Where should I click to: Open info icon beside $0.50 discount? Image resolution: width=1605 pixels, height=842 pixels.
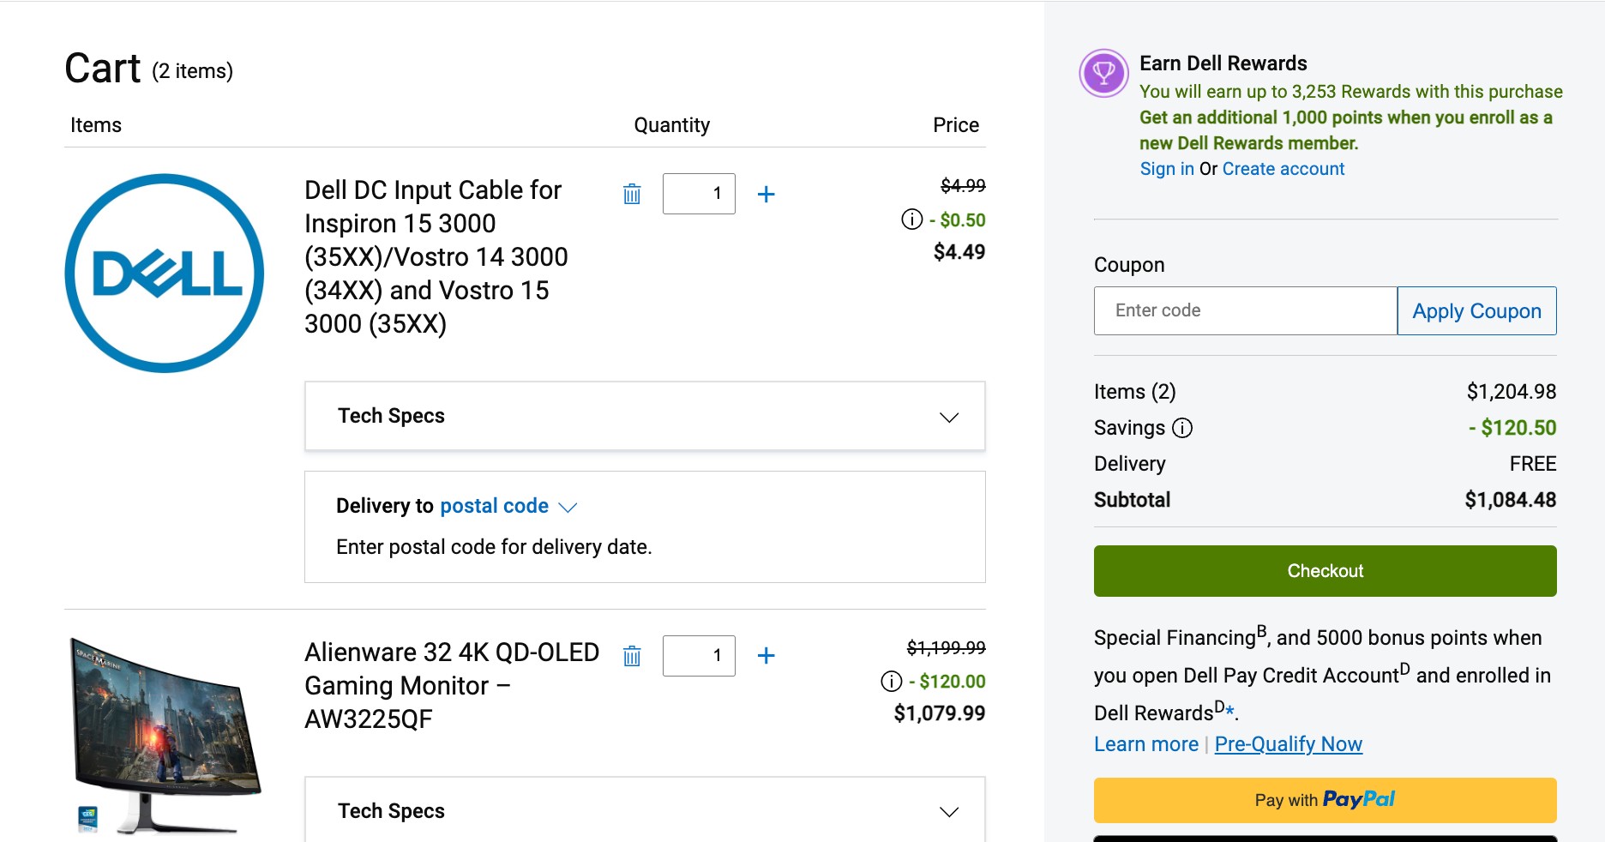point(912,220)
